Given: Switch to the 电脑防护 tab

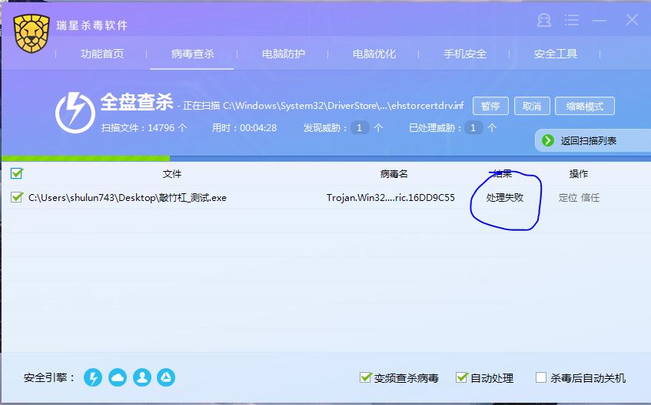Looking at the screenshot, I should click(x=283, y=54).
